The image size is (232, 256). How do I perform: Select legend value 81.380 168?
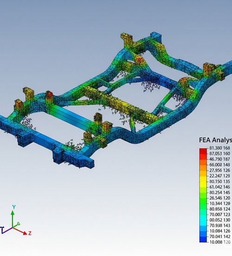tap(219, 148)
